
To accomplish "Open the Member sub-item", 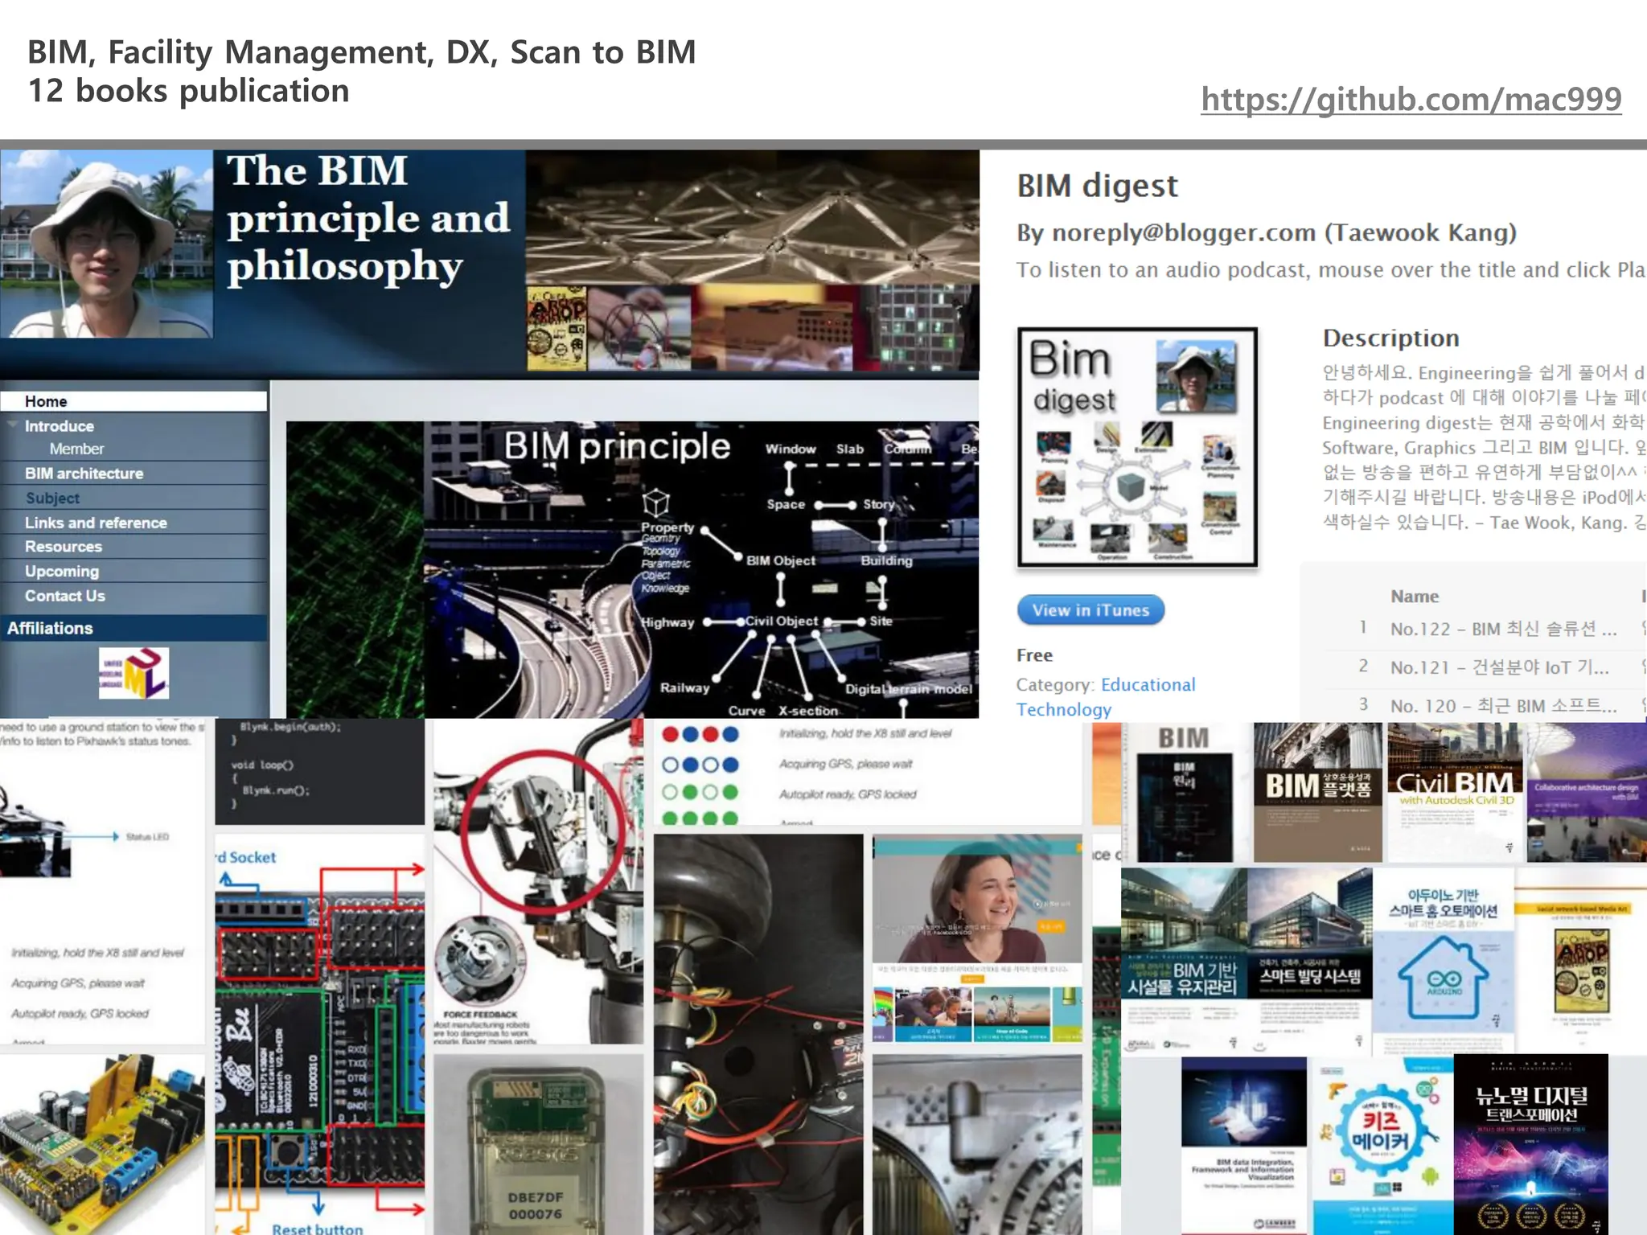I will pyautogui.click(x=76, y=449).
